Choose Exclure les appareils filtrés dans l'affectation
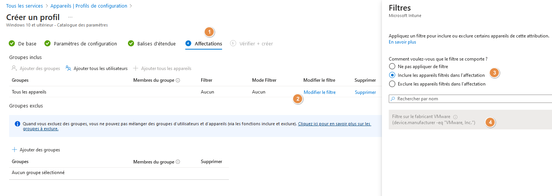This screenshot has width=552, height=196. [x=392, y=84]
